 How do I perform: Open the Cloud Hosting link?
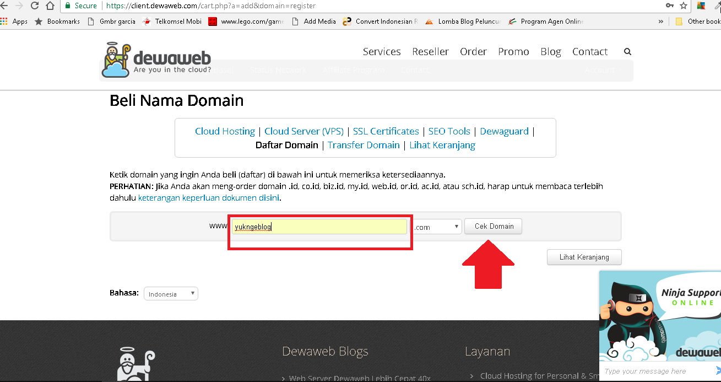pyautogui.click(x=225, y=131)
